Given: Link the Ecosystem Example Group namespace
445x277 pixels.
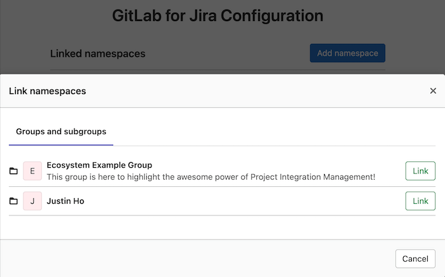Looking at the screenshot, I should click(420, 171).
